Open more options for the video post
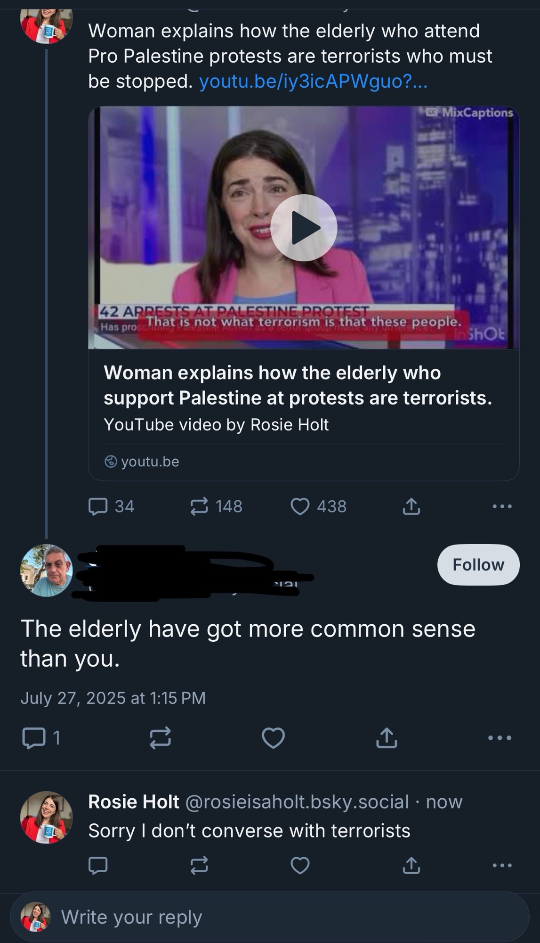Screen dimensions: 540x943 (502, 506)
